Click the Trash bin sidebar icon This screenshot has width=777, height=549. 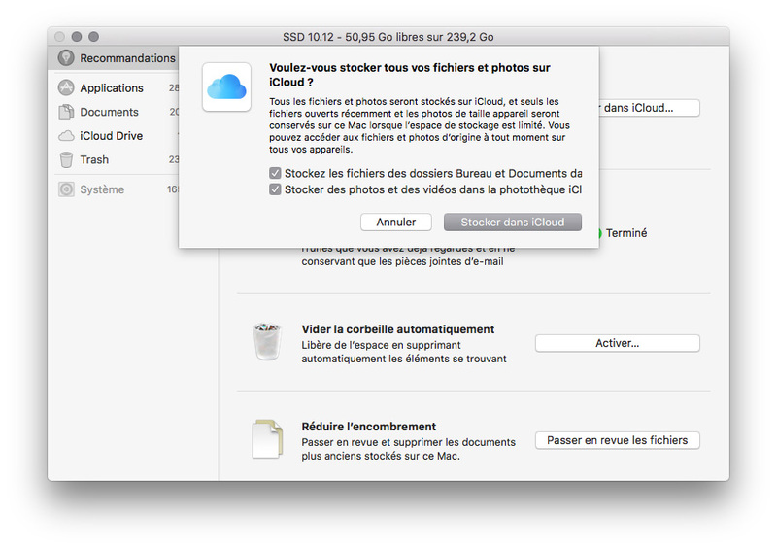coord(66,159)
